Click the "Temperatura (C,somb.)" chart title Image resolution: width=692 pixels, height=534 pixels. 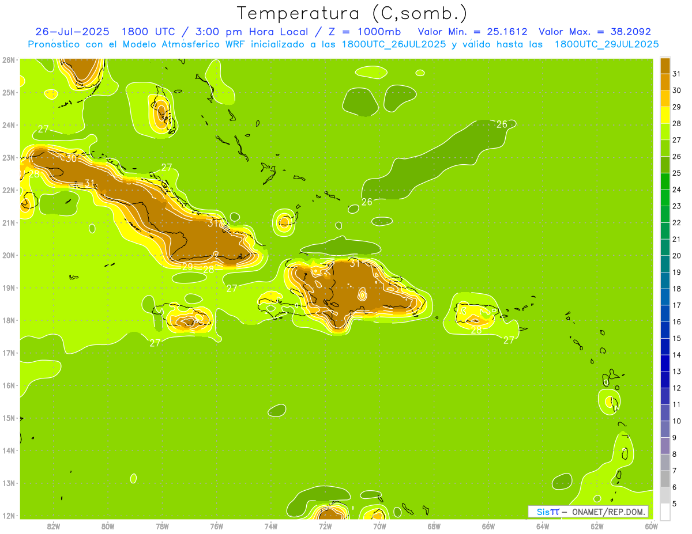click(x=352, y=13)
